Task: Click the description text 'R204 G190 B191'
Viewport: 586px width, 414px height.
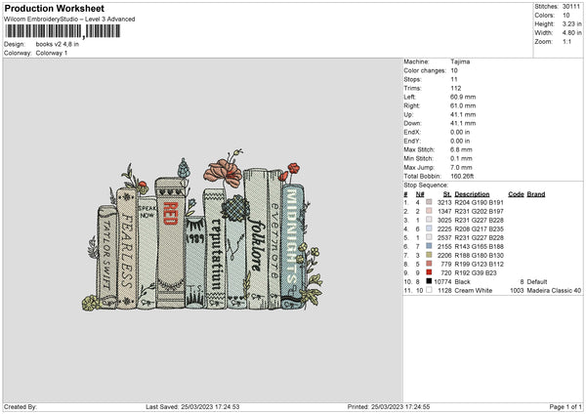Action: 480,202
